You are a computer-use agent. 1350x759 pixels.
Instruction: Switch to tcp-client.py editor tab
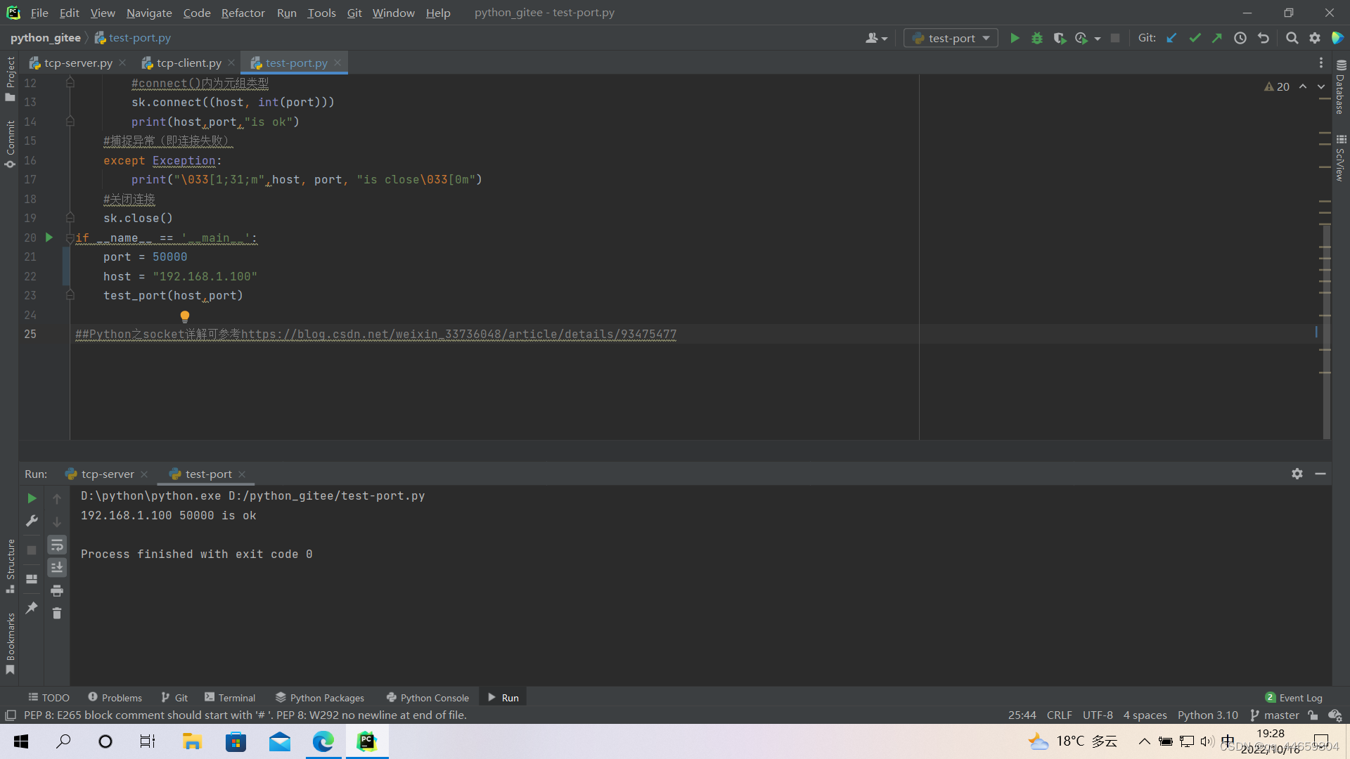click(x=188, y=63)
